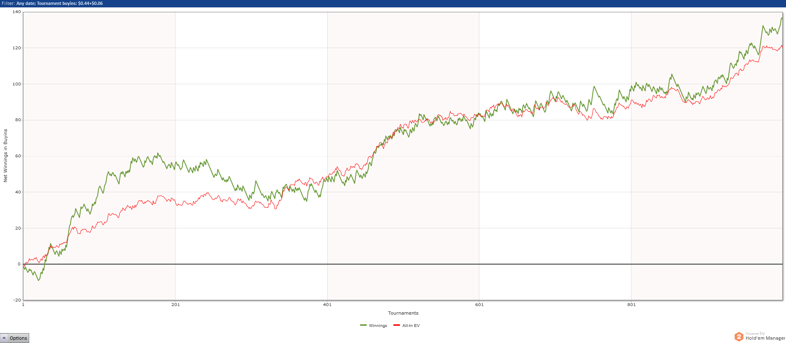
Task: Click the Hold'em Manager branding text
Action: [x=765, y=338]
